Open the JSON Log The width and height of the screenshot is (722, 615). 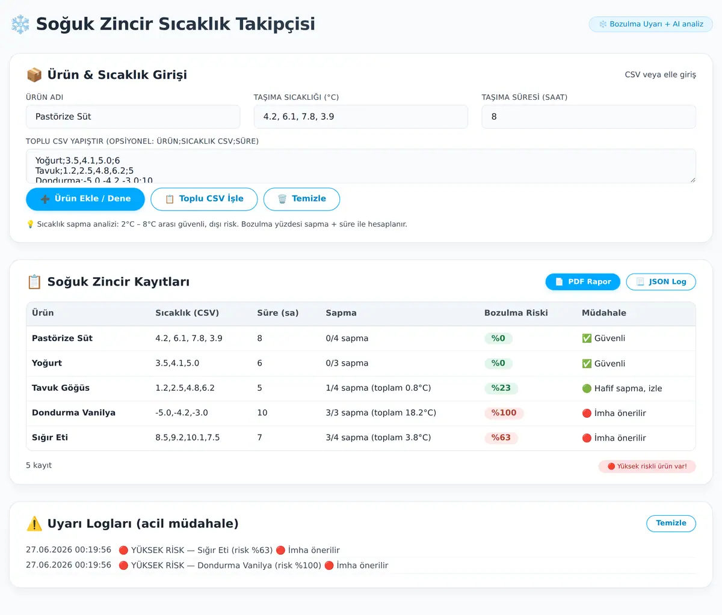661,282
